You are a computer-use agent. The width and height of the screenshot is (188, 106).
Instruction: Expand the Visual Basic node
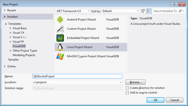coord(10,28)
